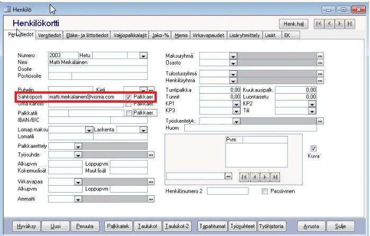The width and height of the screenshot is (370, 236).
Task: Switch to the Verotiedot tab
Action: coord(49,35)
